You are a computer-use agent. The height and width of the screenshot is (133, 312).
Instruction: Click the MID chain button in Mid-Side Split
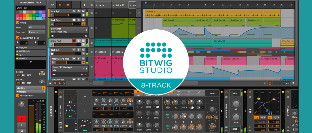point(235,93)
